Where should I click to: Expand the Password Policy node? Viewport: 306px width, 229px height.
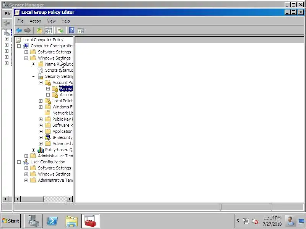click(x=48, y=89)
